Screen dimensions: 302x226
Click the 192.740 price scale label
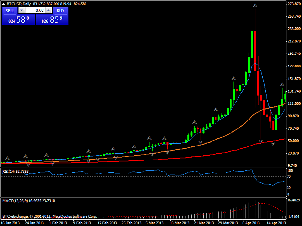294,54
